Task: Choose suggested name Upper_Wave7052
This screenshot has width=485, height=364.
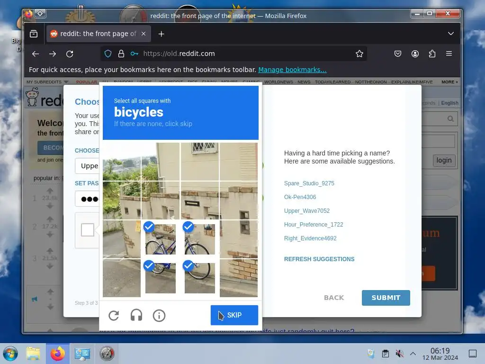Action: point(307,211)
